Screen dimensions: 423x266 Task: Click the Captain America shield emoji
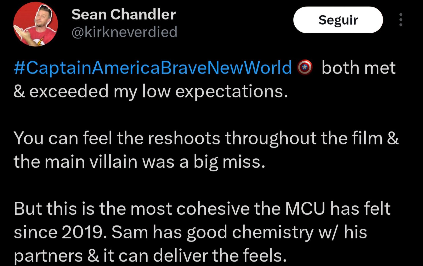(x=305, y=68)
